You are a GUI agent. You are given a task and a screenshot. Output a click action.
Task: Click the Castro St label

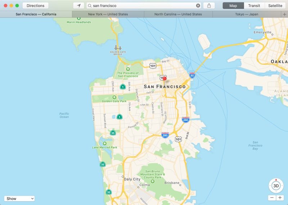click(153, 108)
